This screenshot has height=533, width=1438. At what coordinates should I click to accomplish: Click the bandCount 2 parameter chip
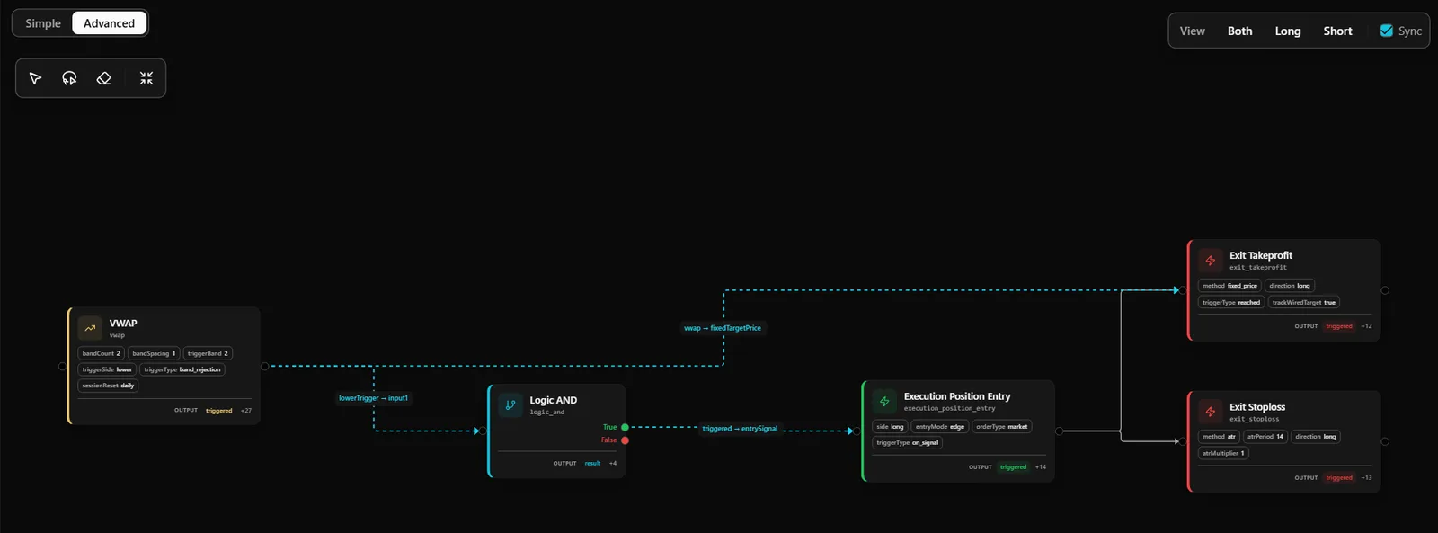[x=102, y=353]
